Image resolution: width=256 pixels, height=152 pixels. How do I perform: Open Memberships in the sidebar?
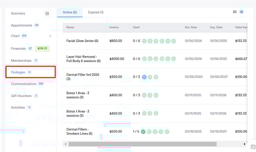coord(21,60)
